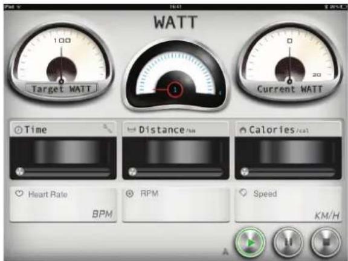Adjust the Time slider knob
The height and width of the screenshot is (261, 348).
[x=20, y=172]
